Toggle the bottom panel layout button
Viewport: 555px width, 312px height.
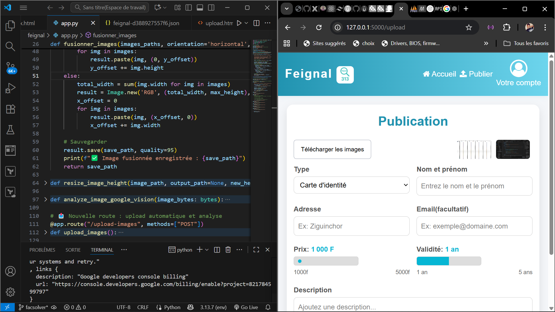pos(200,8)
